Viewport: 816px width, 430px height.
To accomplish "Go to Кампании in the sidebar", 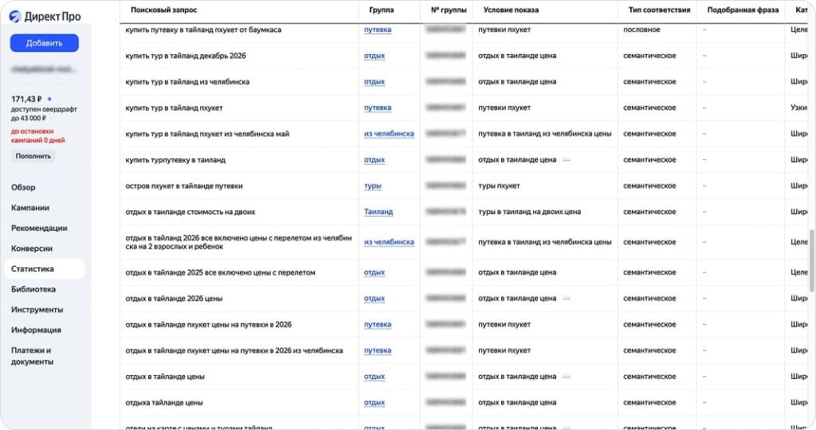I will [30, 208].
